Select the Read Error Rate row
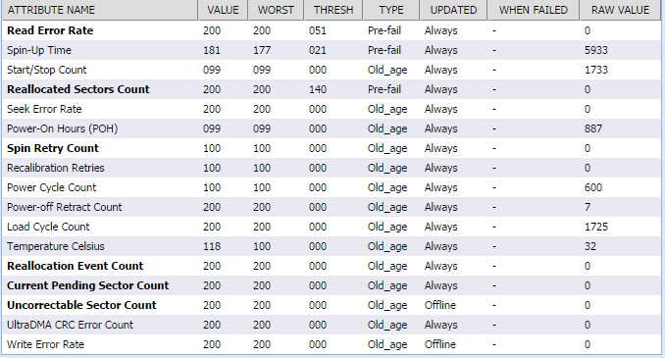This screenshot has width=665, height=358. click(x=332, y=30)
